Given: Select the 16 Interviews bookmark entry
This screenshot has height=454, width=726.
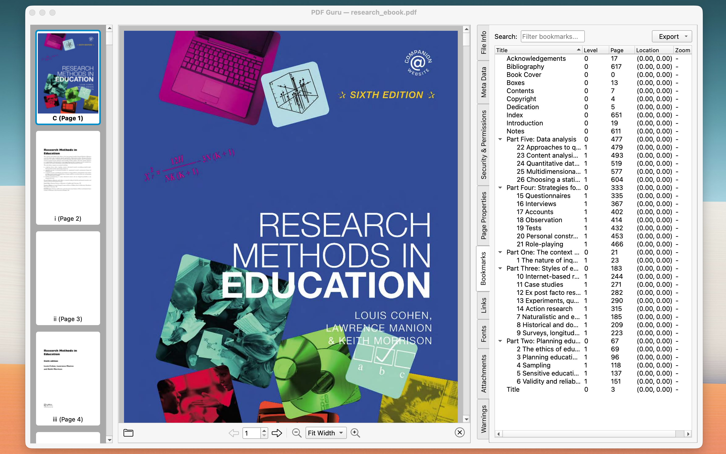Looking at the screenshot, I should tap(537, 204).
